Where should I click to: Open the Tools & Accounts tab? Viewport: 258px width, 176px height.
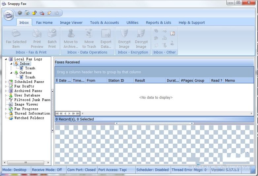pyautogui.click(x=104, y=22)
